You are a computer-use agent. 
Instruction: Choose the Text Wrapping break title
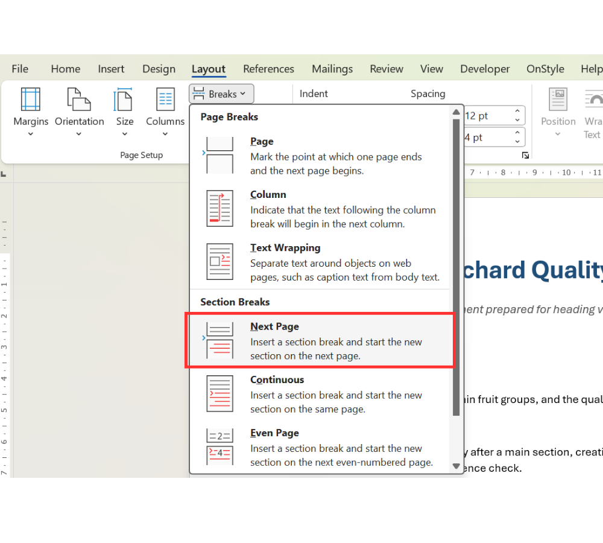click(x=285, y=247)
